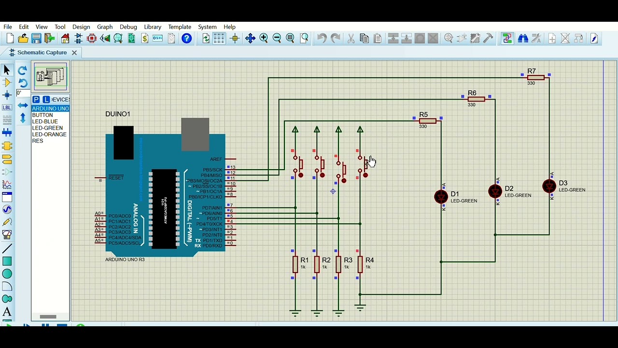Image resolution: width=618 pixels, height=348 pixels.
Task: Select the 2D line drawing tool
Action: pos(7,249)
